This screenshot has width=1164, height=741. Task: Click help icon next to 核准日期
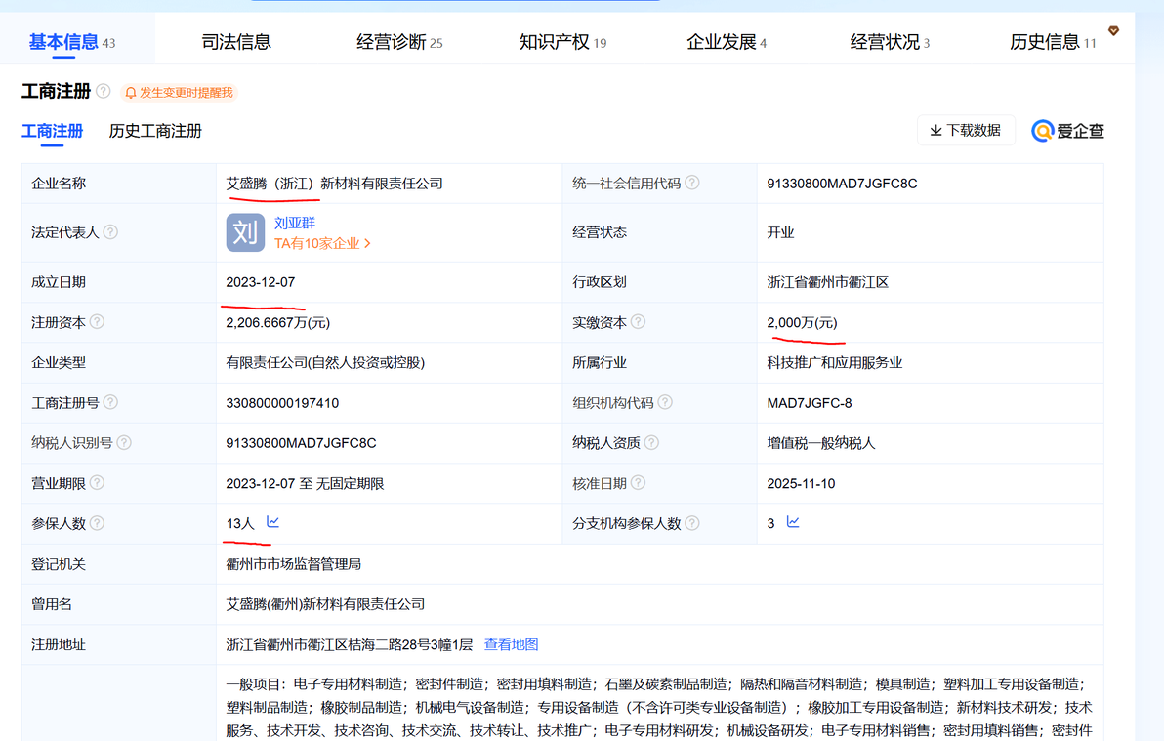tap(638, 483)
